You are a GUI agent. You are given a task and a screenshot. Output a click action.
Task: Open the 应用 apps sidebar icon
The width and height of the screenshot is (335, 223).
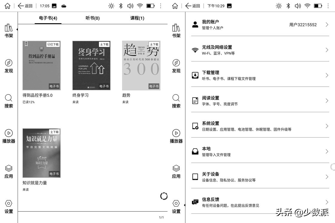[x=9, y=171]
